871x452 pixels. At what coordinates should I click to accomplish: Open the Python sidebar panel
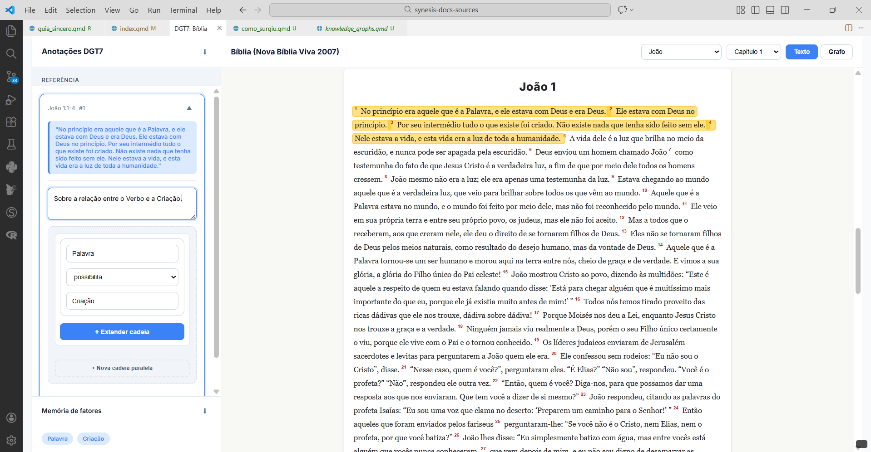coord(11,167)
